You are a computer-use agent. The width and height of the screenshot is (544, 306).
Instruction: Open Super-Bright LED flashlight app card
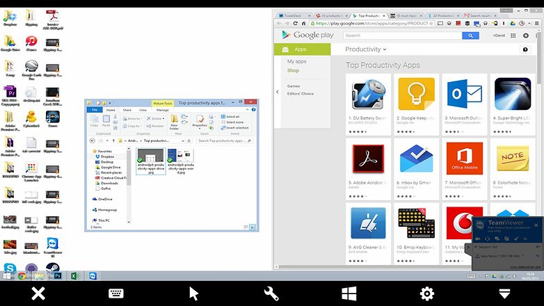pyautogui.click(x=513, y=104)
